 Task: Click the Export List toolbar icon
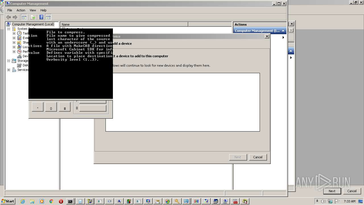coord(33,17)
